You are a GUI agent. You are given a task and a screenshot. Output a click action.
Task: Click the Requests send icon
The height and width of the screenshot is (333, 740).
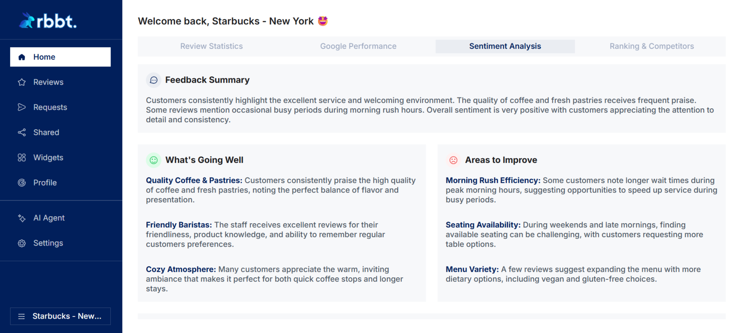point(22,107)
